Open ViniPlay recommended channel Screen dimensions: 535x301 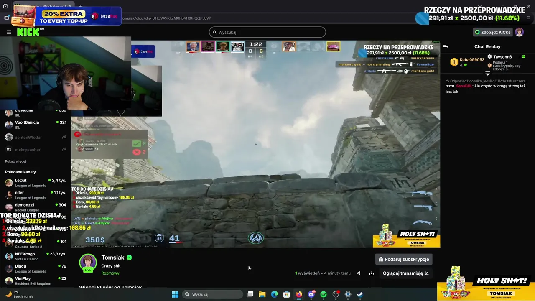tap(36, 281)
